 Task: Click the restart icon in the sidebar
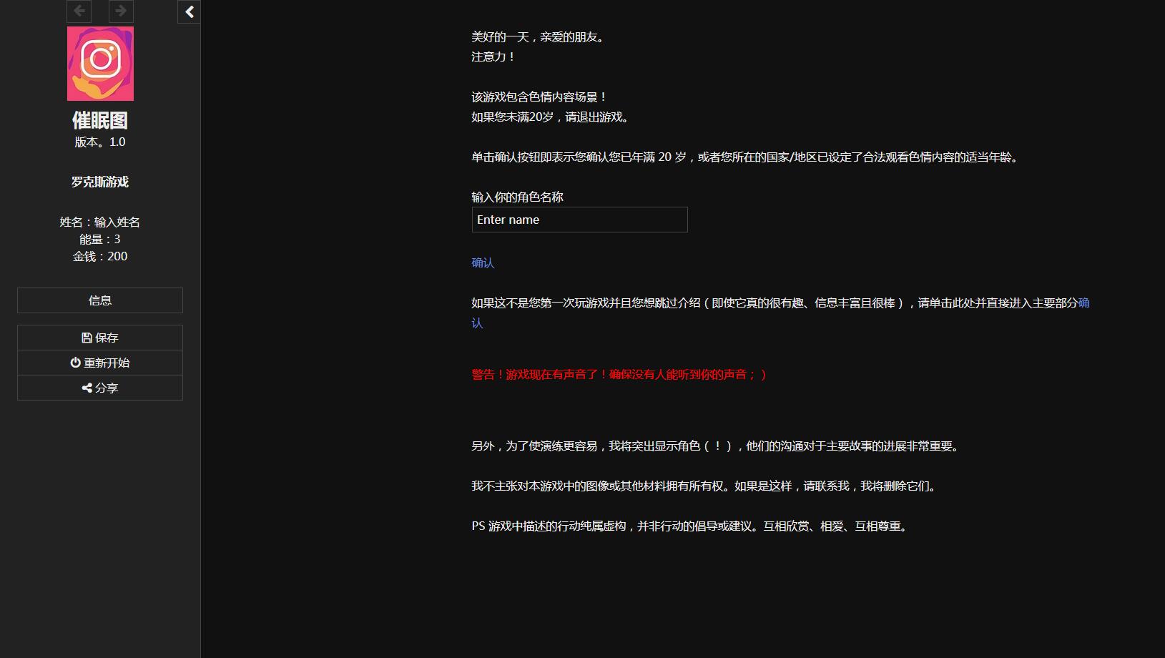[76, 362]
